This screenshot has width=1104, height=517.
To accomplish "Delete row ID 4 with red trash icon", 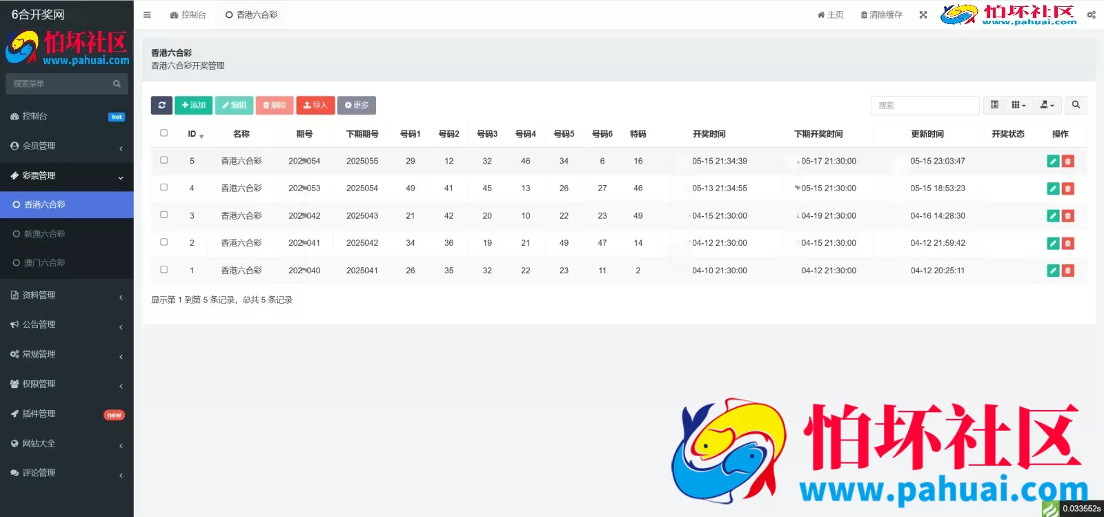I will click(1068, 188).
